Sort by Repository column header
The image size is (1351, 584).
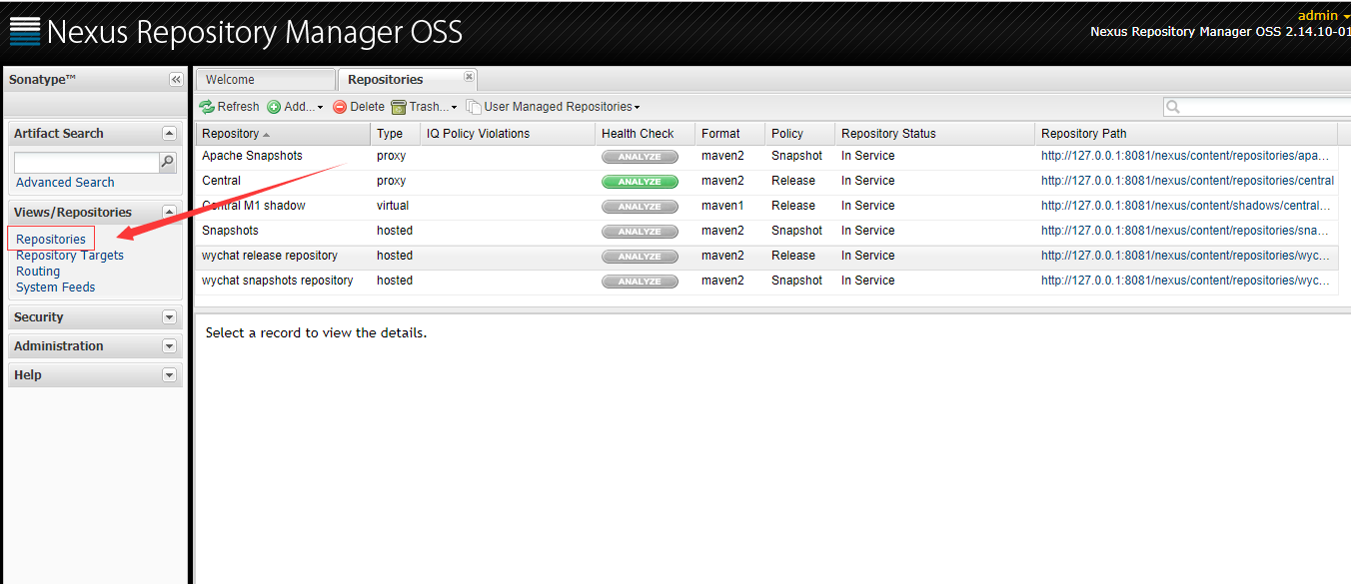[x=283, y=134]
